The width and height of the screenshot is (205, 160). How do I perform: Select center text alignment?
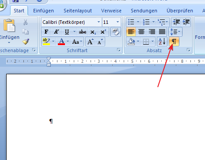pos(141,32)
